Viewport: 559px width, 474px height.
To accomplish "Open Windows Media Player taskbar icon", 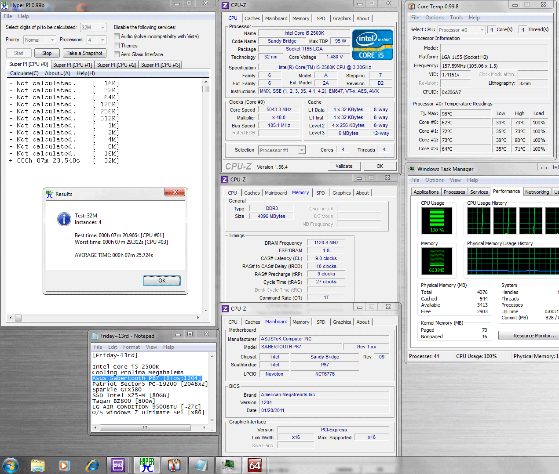I will click(x=64, y=465).
